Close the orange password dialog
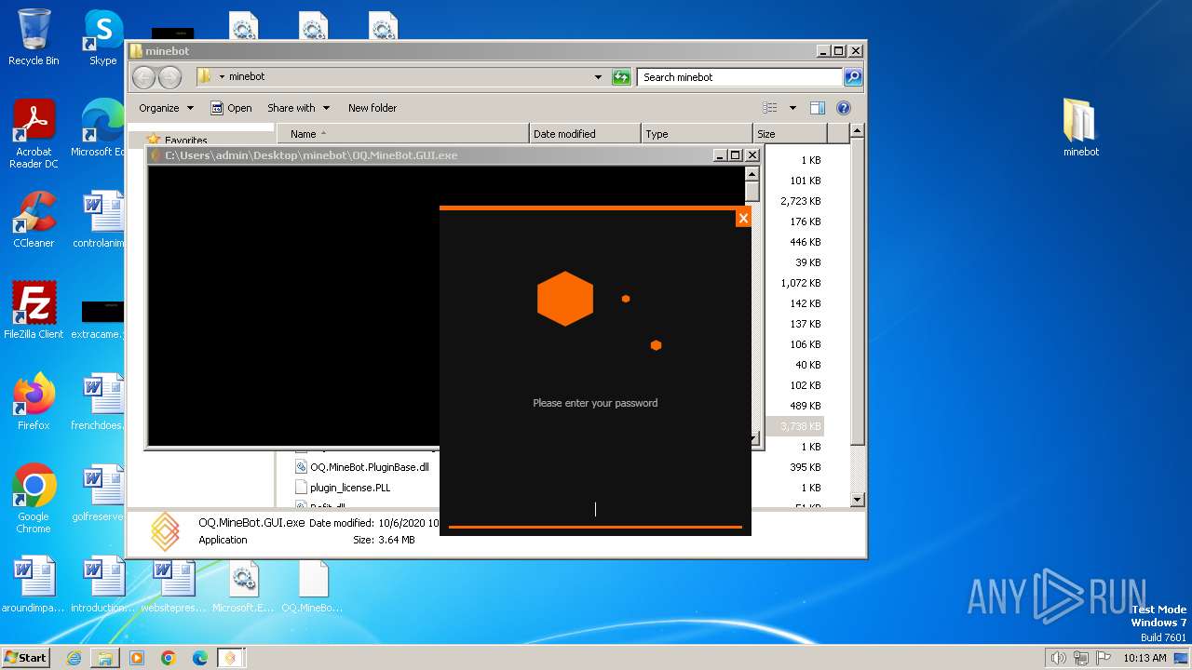Viewport: 1192px width, 670px height. tap(742, 218)
